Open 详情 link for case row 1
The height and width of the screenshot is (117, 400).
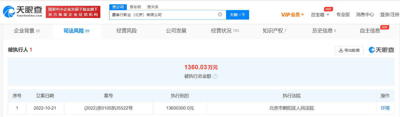coord(385,108)
